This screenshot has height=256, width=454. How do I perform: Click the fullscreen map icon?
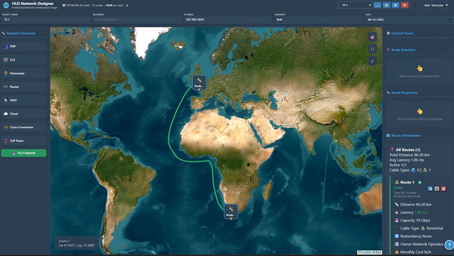pos(372,49)
